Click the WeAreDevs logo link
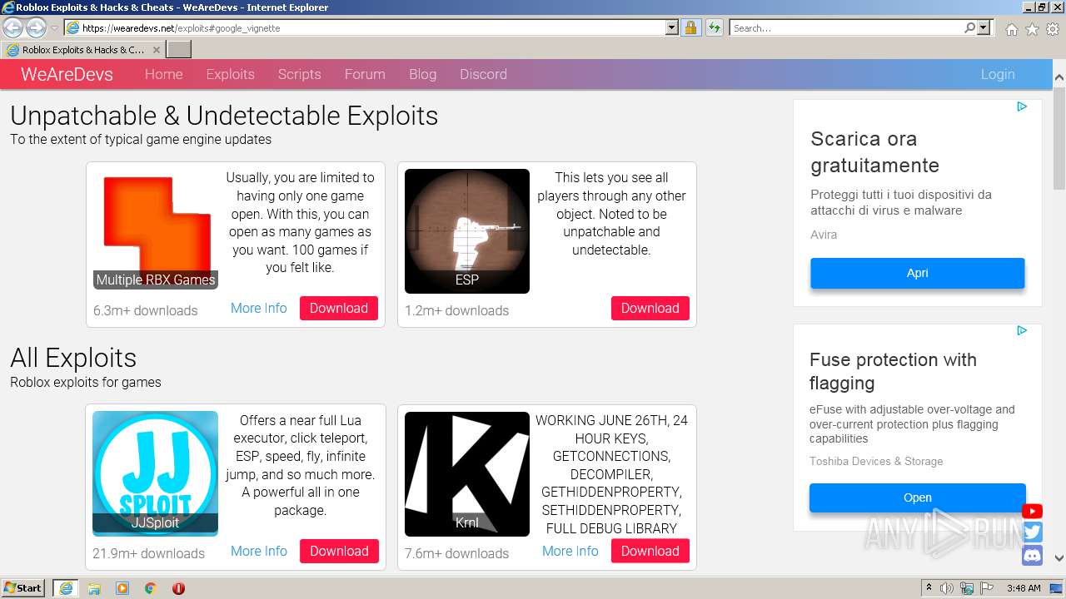The image size is (1066, 599). 67,74
